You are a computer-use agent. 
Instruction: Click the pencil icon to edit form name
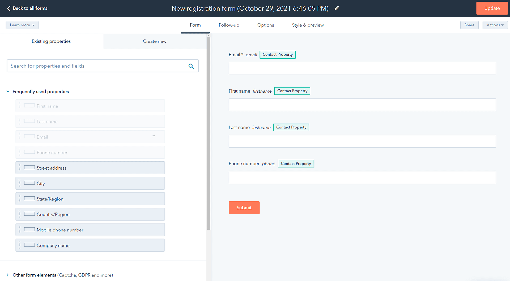pyautogui.click(x=337, y=8)
